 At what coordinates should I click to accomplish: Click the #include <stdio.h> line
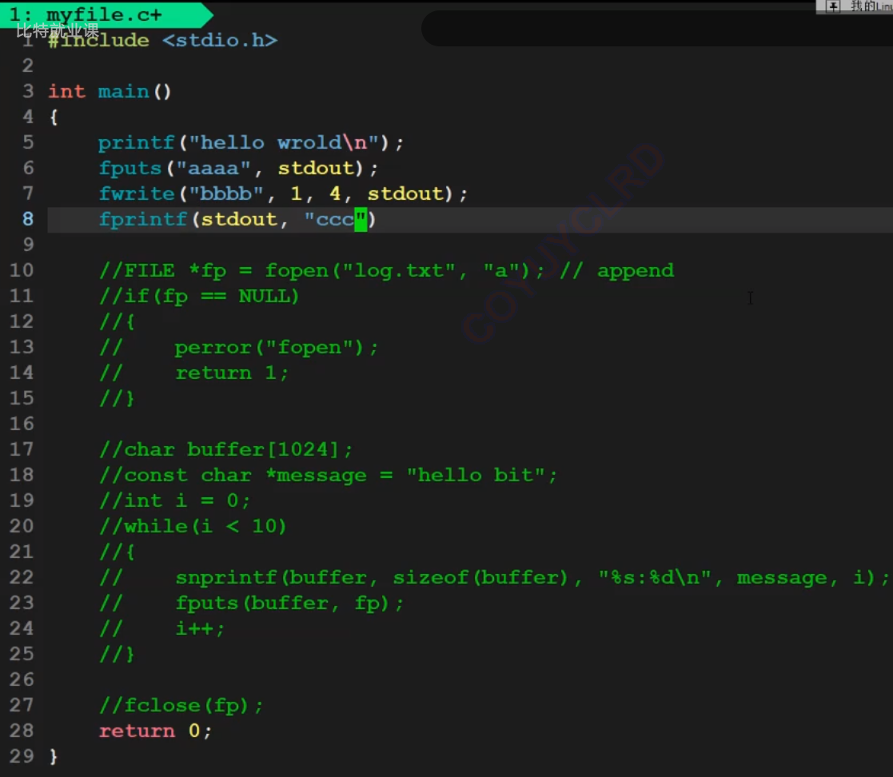[x=163, y=41]
